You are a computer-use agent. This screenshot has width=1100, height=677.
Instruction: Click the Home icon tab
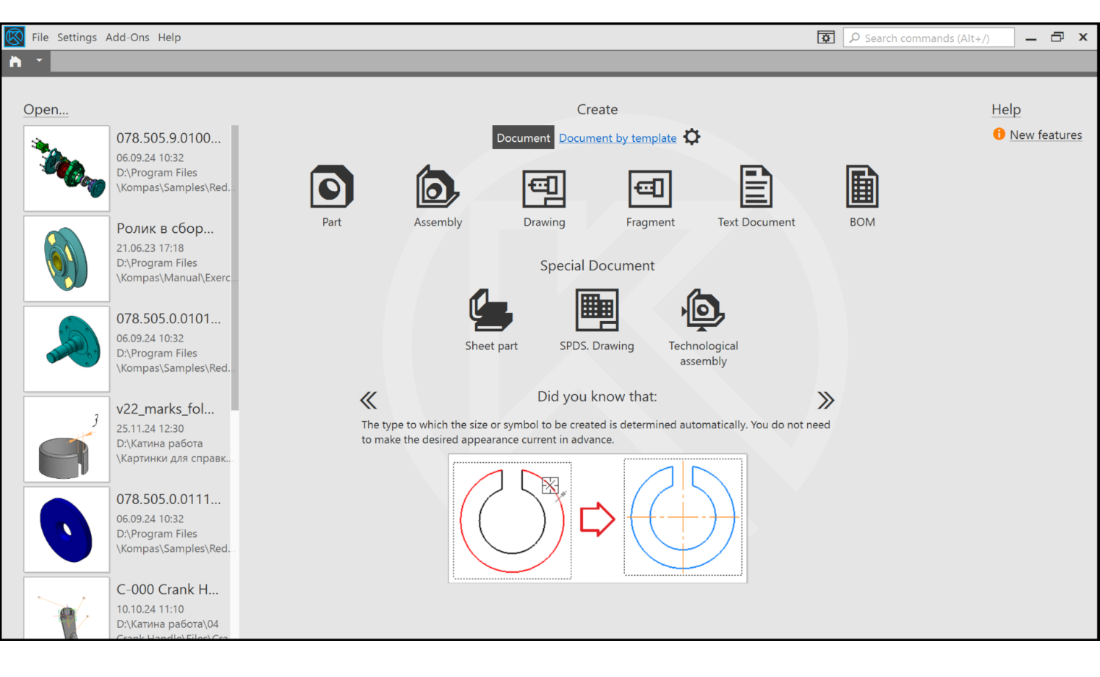click(15, 62)
